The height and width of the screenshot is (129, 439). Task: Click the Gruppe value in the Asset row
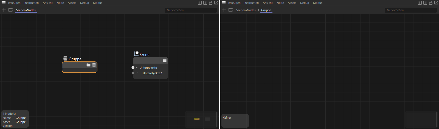(21, 122)
